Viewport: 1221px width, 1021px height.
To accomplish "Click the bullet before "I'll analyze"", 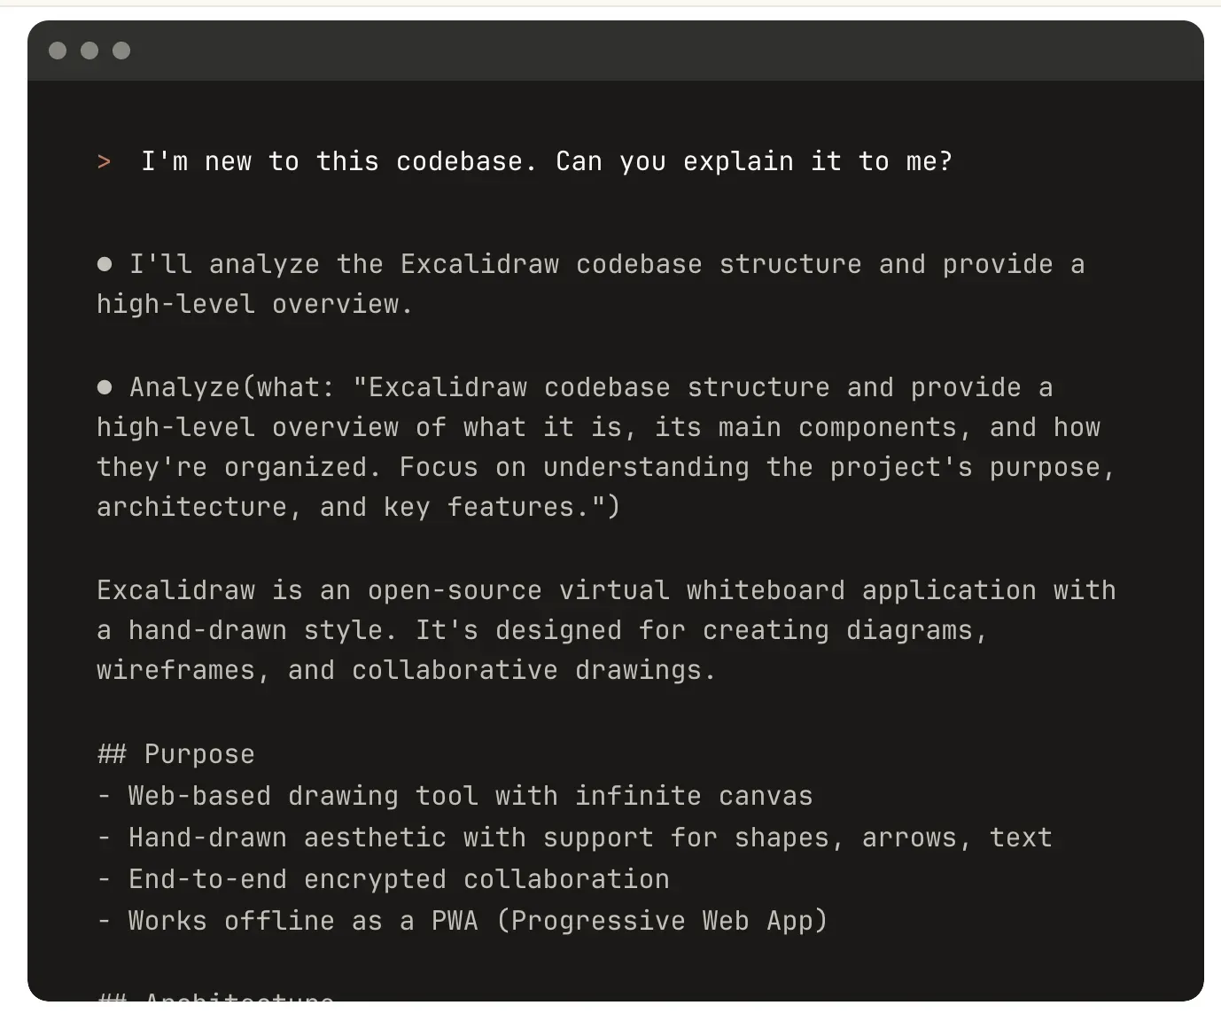I will pyautogui.click(x=105, y=263).
